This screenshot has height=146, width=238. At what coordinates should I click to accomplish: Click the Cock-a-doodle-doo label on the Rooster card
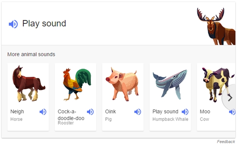click(x=71, y=115)
